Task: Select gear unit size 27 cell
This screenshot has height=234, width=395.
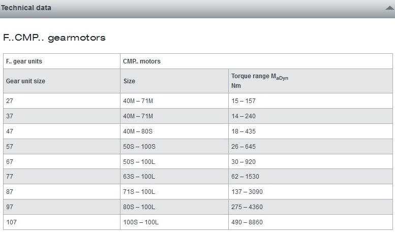Action: [62, 101]
